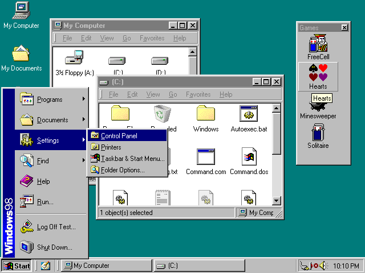Open View menu in My Computer window
Viewport: 365px width, 273px height.
click(107, 38)
